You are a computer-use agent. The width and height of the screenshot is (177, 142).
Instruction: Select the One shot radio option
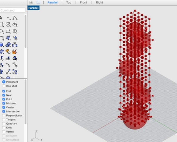[4, 86]
